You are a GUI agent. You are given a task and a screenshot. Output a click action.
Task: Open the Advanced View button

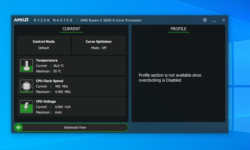(71, 127)
